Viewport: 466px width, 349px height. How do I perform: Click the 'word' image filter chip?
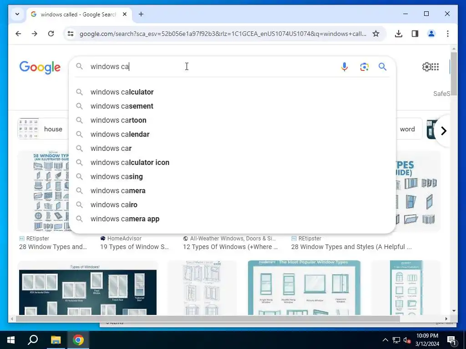click(x=409, y=129)
